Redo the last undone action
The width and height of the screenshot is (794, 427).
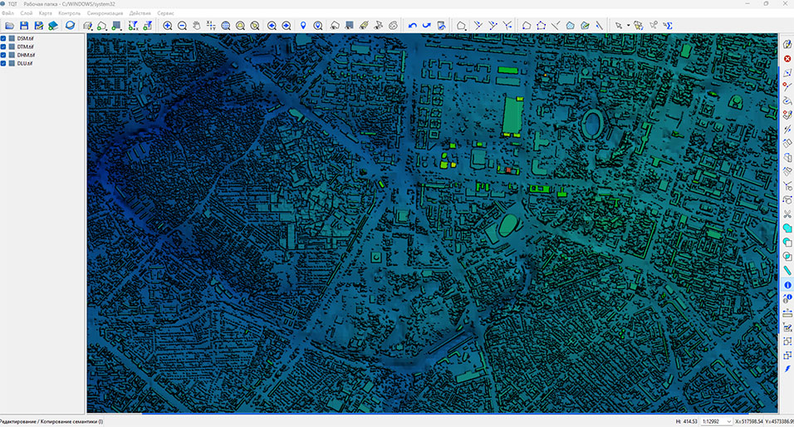426,25
